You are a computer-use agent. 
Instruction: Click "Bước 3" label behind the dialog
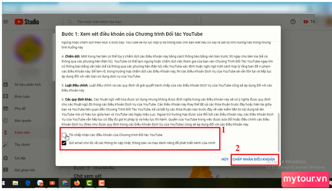click(x=82, y=168)
